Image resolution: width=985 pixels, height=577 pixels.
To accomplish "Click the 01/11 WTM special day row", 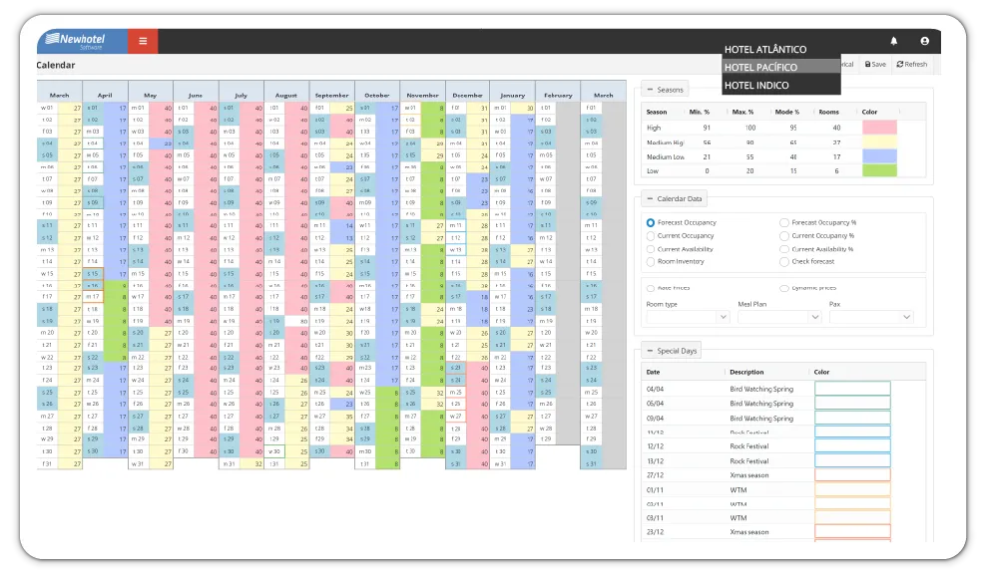I will pyautogui.click(x=782, y=490).
